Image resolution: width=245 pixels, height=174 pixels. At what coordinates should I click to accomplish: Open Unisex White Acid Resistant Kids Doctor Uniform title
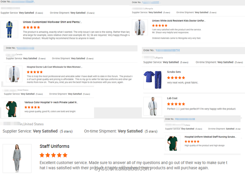click(179, 21)
